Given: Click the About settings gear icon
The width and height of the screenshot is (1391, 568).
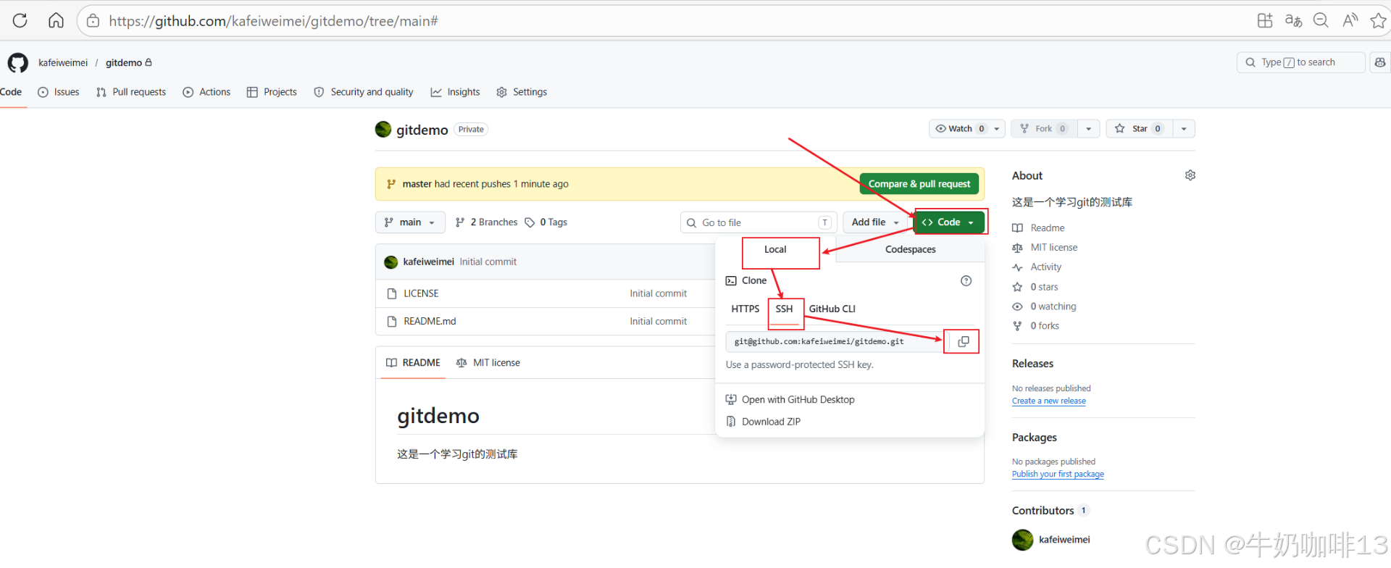Looking at the screenshot, I should [1190, 175].
